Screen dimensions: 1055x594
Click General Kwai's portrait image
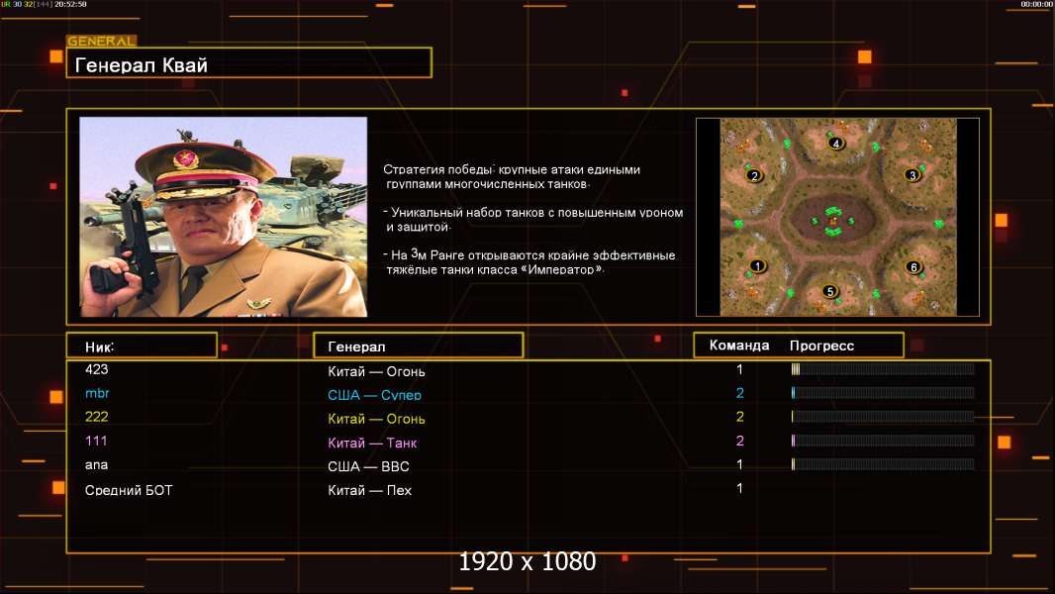tap(224, 217)
